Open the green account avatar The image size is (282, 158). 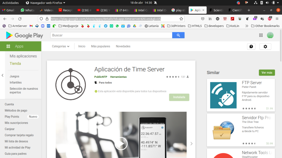pos(270,35)
